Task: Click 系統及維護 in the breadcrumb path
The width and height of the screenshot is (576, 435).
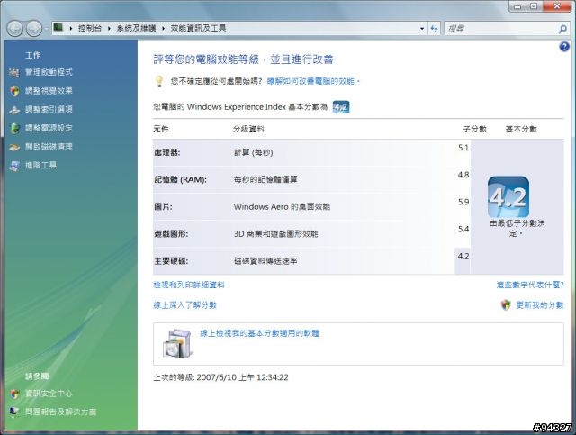Action: coord(136,28)
